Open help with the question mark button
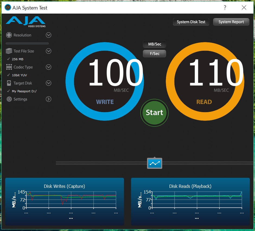This screenshot has width=255, height=231. [x=225, y=8]
